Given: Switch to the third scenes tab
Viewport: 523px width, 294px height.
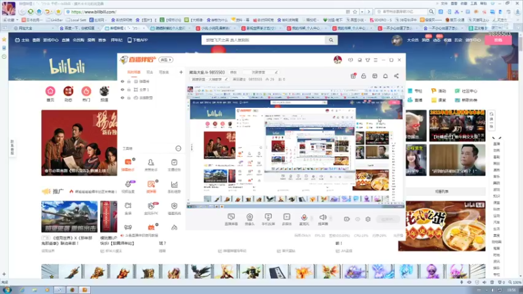Looking at the screenshot, I should tap(164, 72).
